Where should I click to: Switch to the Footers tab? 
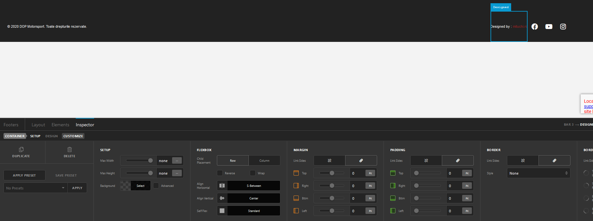[11, 125]
